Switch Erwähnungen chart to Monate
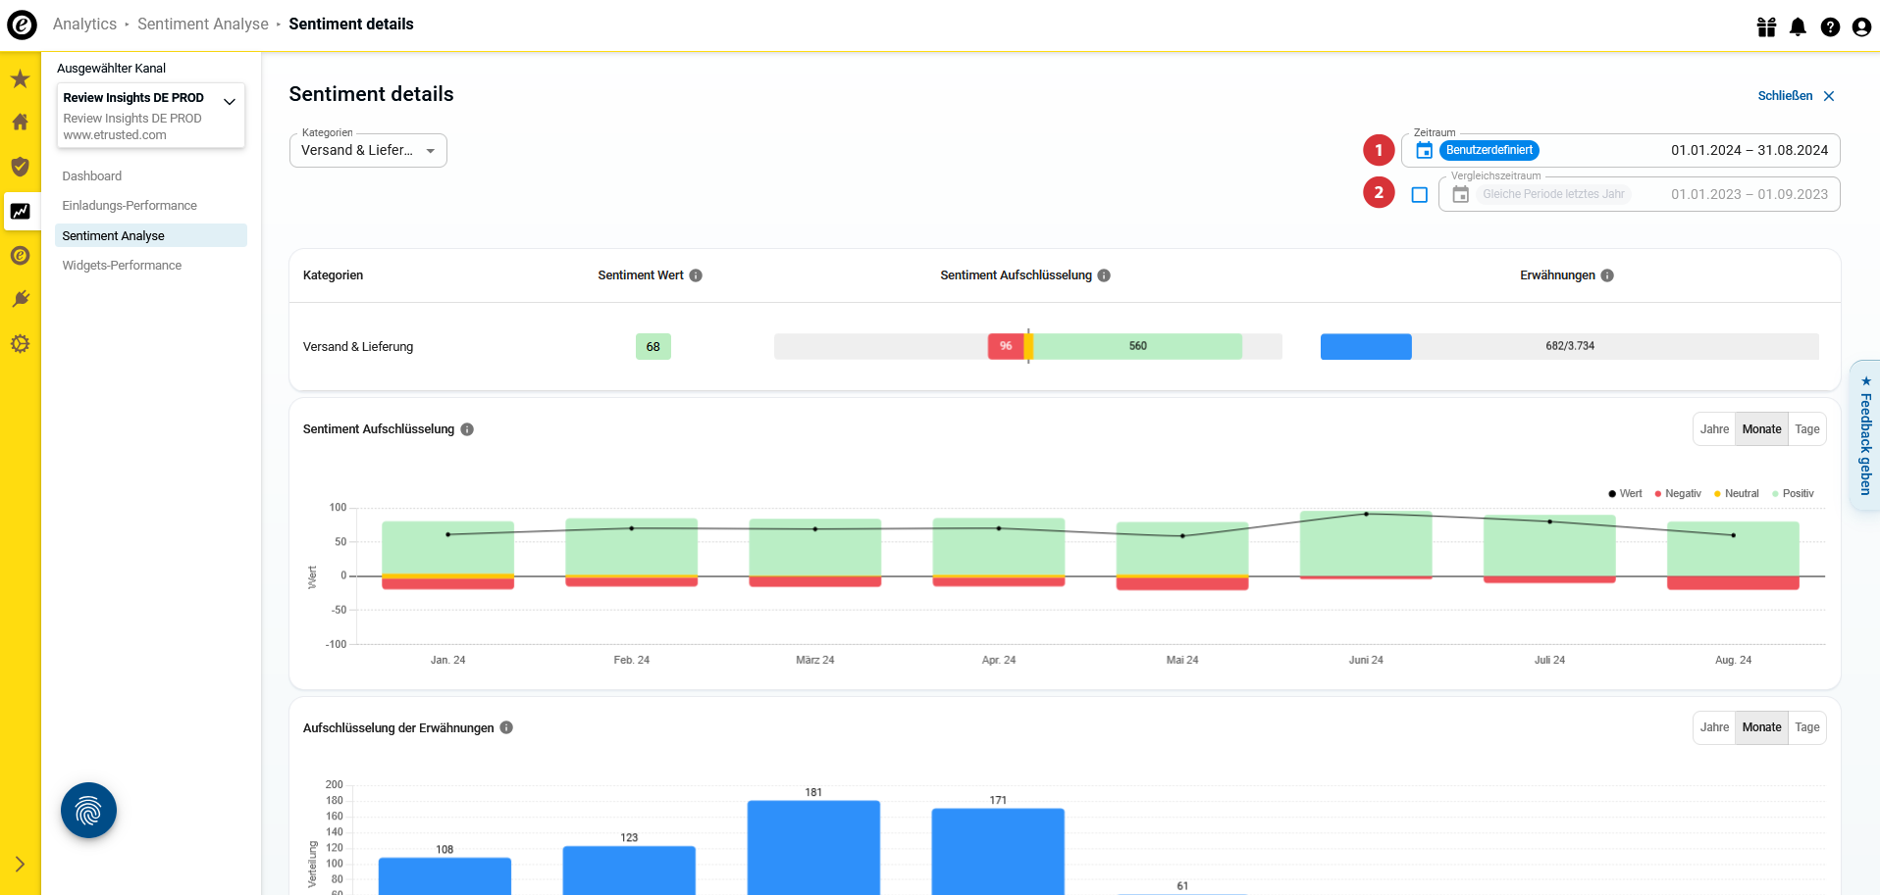Screen dimensions: 1880x895 point(1761,727)
